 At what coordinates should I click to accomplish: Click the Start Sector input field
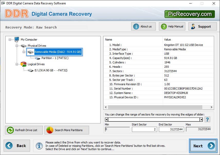(144, 129)
